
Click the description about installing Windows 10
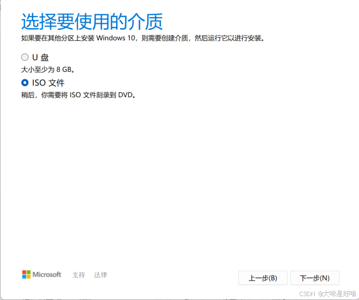(143, 38)
